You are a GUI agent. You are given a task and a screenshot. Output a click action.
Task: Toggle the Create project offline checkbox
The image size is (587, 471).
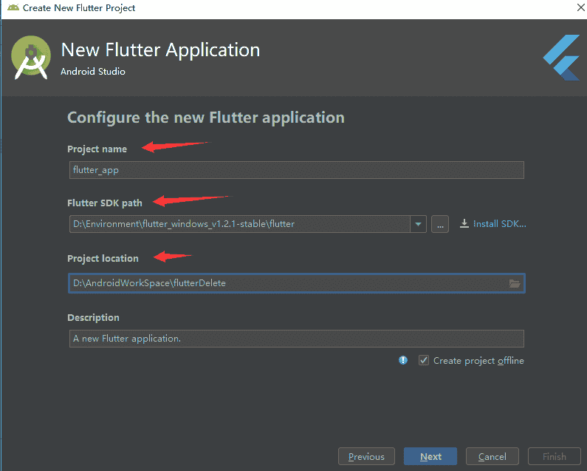[424, 360]
